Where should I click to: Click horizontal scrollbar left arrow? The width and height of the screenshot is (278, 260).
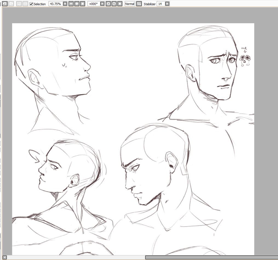click(5, 257)
